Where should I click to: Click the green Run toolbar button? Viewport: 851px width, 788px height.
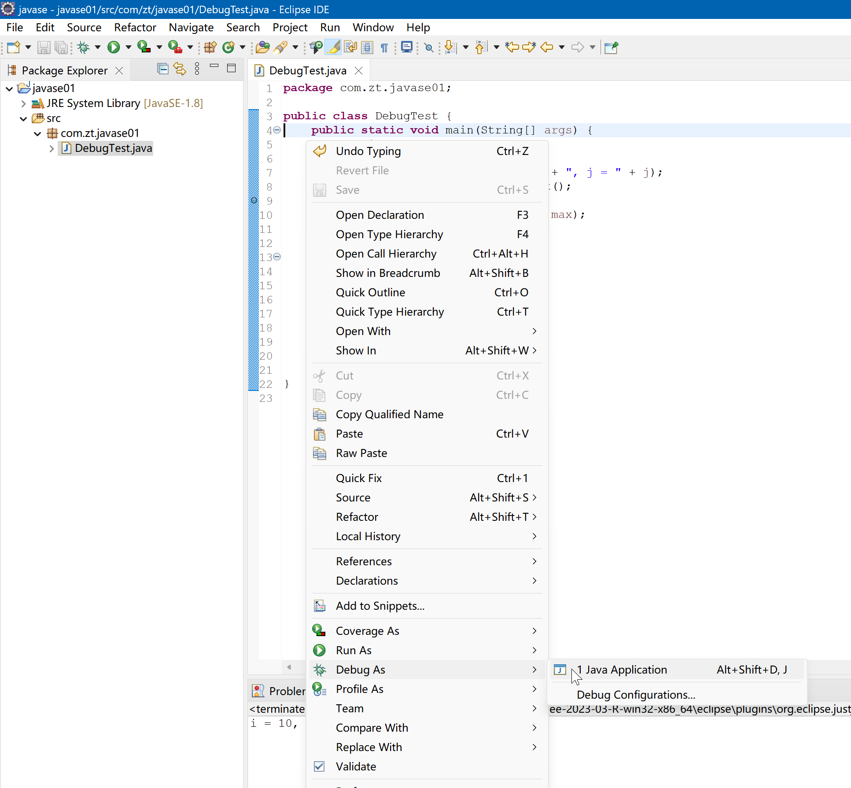(x=114, y=47)
